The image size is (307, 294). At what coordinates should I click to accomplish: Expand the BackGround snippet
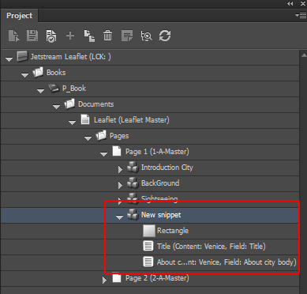[120, 185]
